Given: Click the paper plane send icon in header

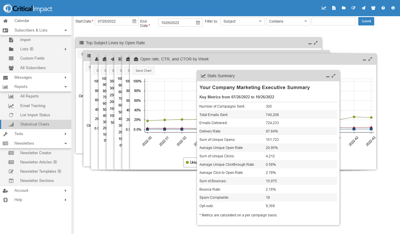Looking at the screenshot, I should (x=363, y=8).
